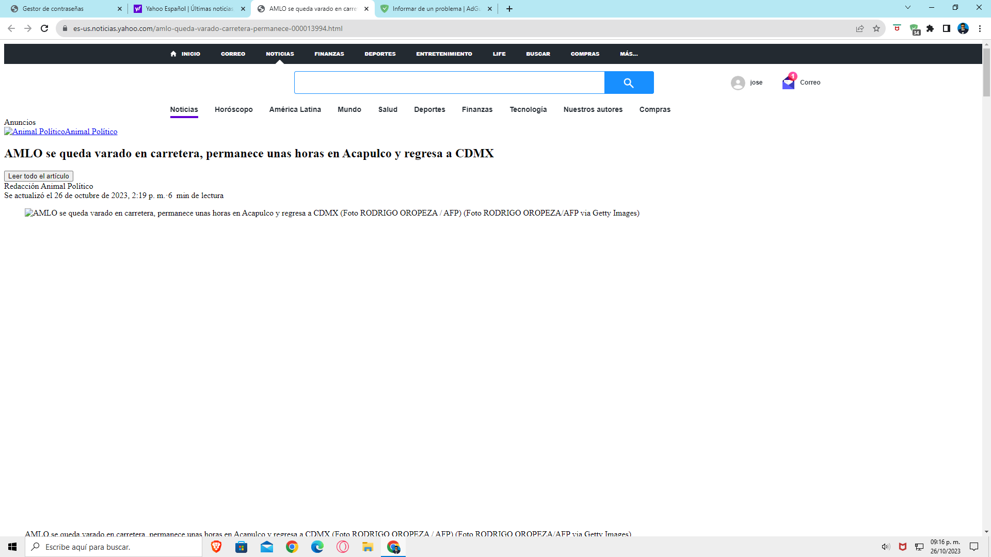Click the jose profile avatar icon
The width and height of the screenshot is (991, 557).
click(738, 83)
